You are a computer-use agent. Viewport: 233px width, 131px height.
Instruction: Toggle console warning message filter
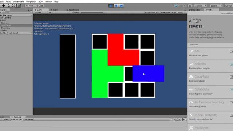178,120
